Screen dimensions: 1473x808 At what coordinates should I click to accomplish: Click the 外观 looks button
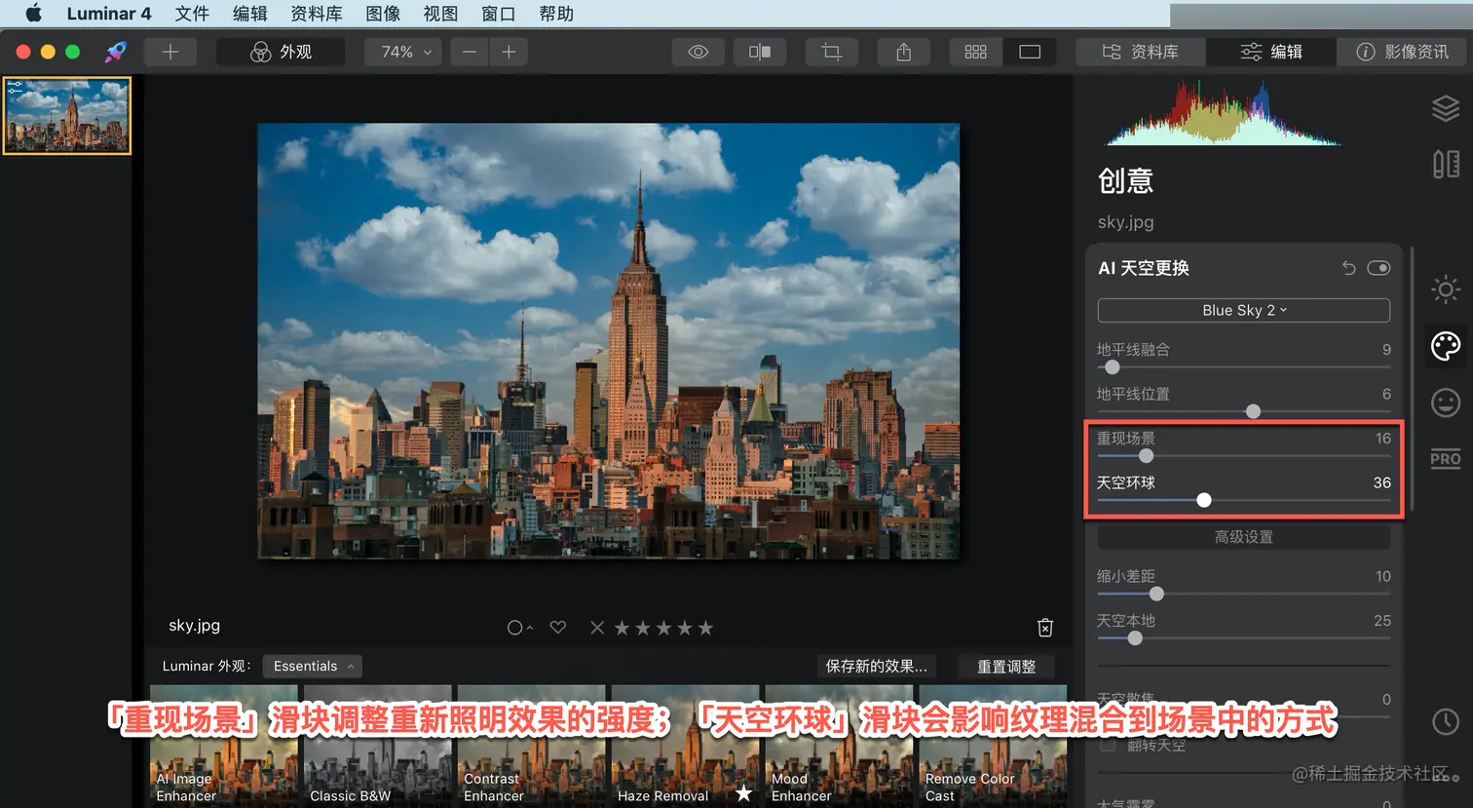coord(282,52)
